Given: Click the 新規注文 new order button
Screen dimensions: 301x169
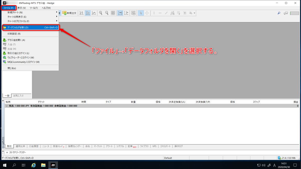Looking at the screenshot, I should 69,13.
